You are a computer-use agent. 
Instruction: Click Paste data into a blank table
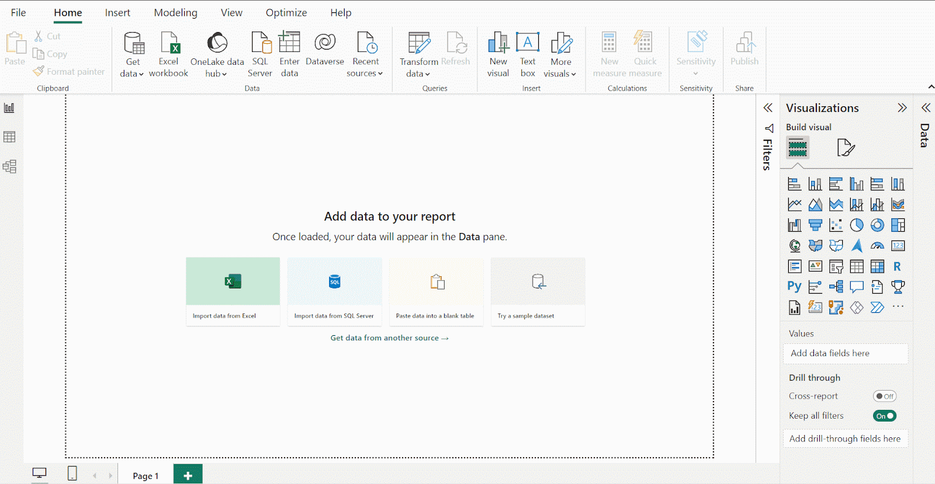437,292
